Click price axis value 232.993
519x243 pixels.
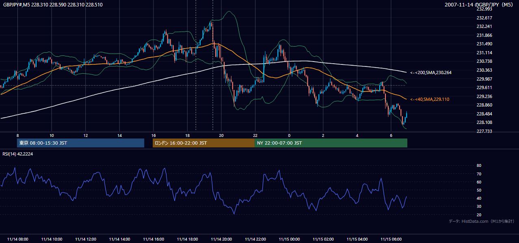pos(484,9)
